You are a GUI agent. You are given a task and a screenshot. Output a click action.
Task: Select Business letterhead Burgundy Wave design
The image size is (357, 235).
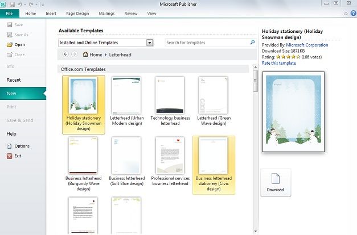83,164
